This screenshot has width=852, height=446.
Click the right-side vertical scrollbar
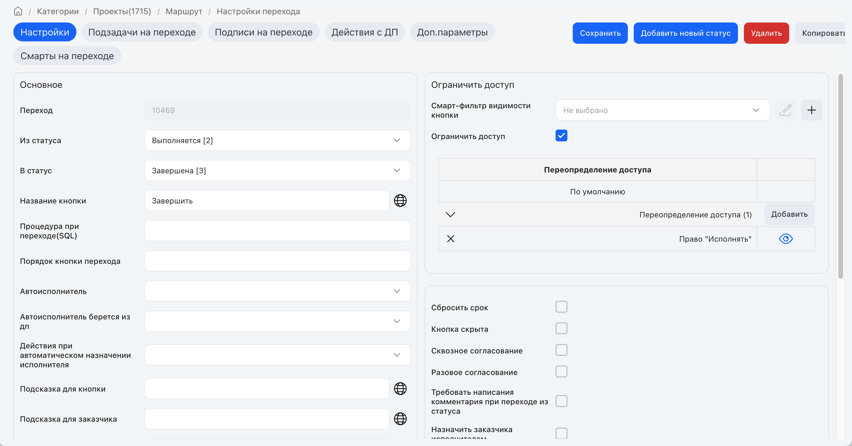pyautogui.click(x=840, y=176)
